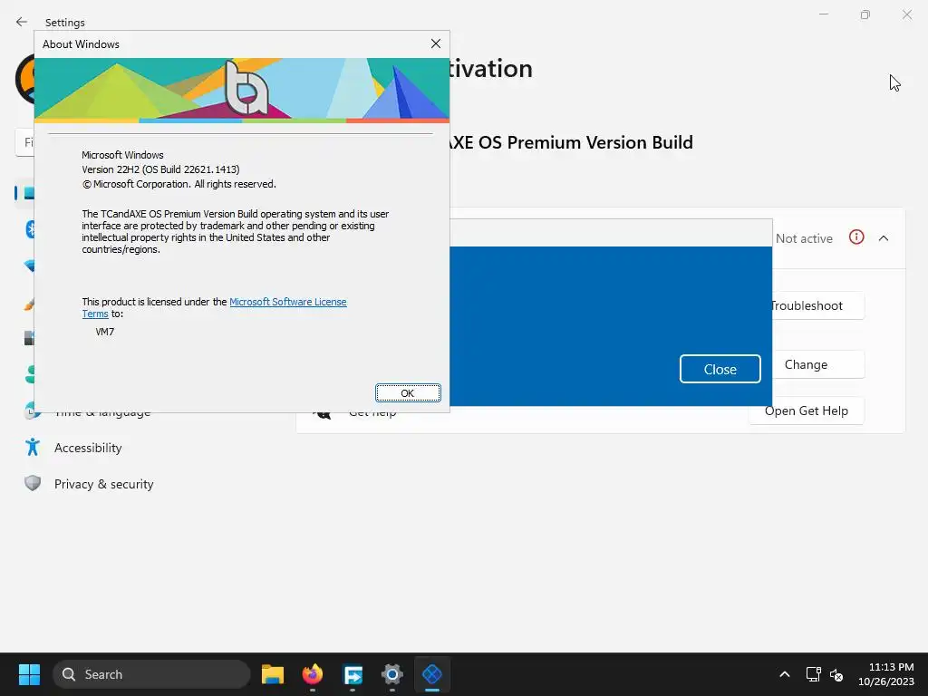
Task: Collapse the activation state chevron
Action: point(884,238)
